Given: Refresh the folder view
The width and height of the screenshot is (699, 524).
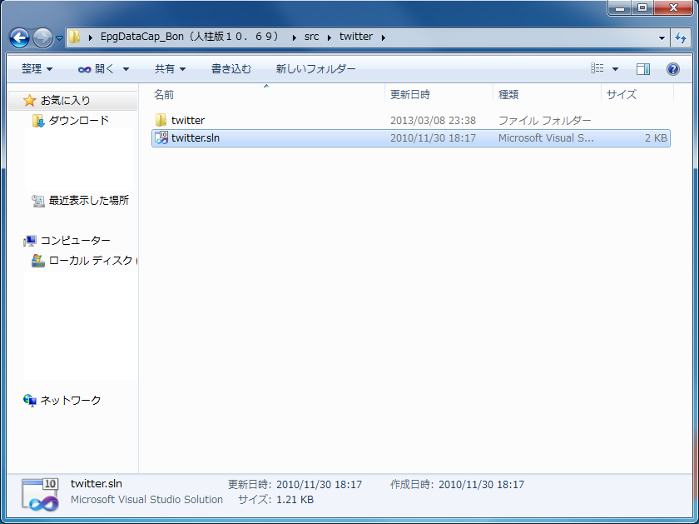Looking at the screenshot, I should [681, 38].
